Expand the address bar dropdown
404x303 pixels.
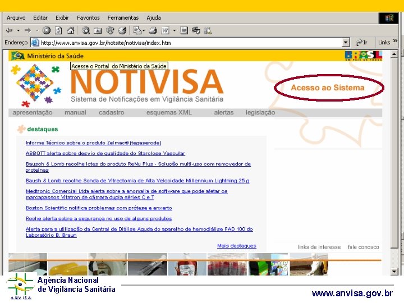346,43
